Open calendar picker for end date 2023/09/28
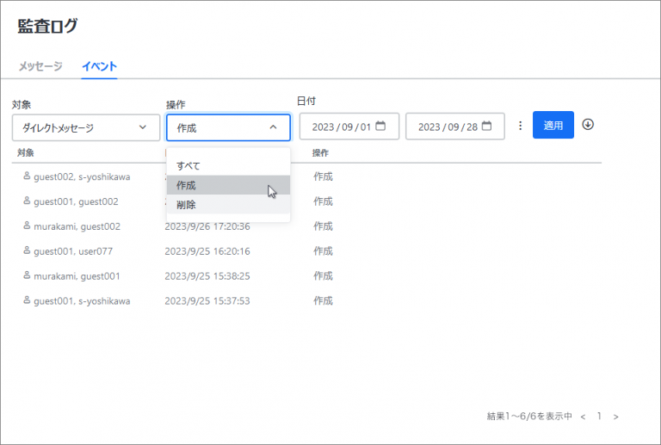The image size is (661, 445). pyautogui.click(x=487, y=127)
